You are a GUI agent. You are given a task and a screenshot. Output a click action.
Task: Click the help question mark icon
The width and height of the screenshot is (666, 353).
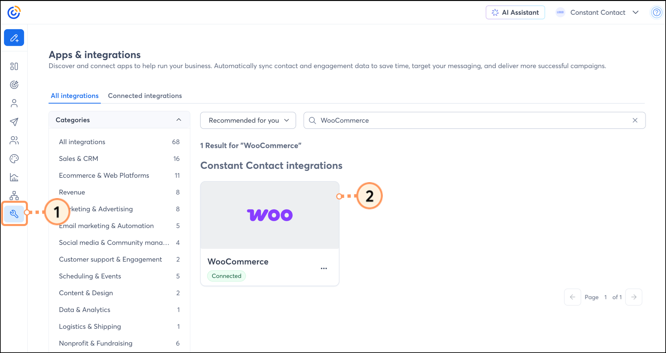[x=657, y=13]
